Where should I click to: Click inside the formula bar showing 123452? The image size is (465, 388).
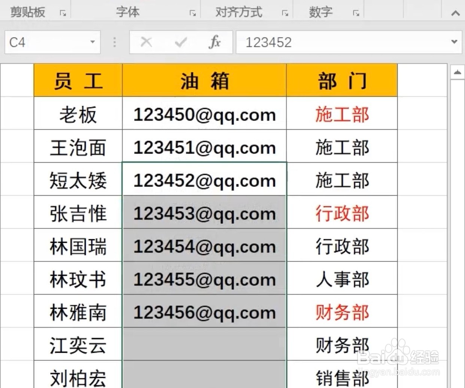318,42
